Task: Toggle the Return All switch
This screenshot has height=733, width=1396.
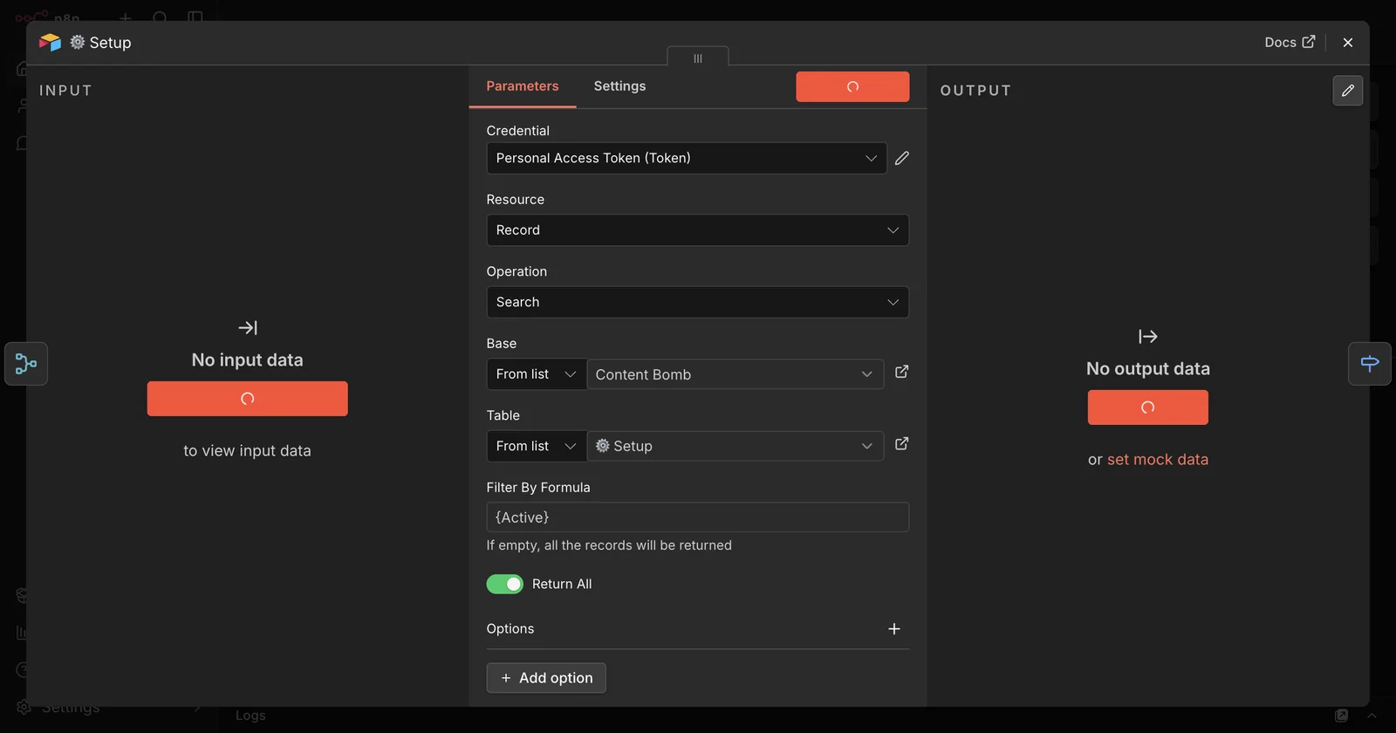Action: click(505, 584)
